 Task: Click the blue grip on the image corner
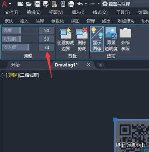115,120
